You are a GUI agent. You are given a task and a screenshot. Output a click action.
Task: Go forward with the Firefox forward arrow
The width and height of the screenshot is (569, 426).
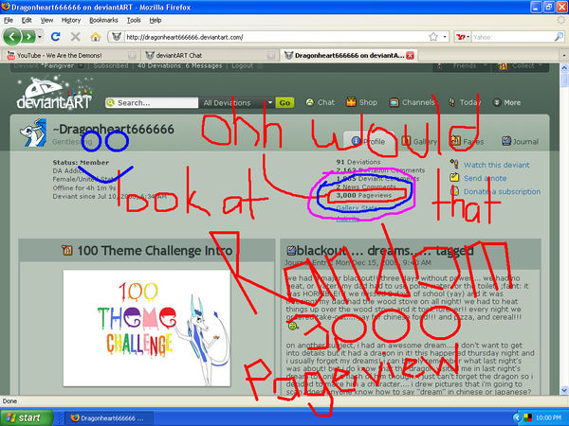click(x=28, y=37)
